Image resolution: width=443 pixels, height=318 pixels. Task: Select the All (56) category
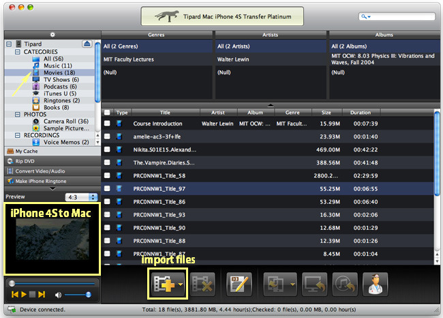click(53, 59)
